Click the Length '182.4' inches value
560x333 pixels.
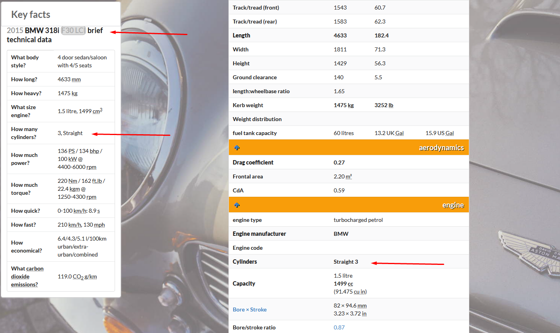click(x=382, y=35)
